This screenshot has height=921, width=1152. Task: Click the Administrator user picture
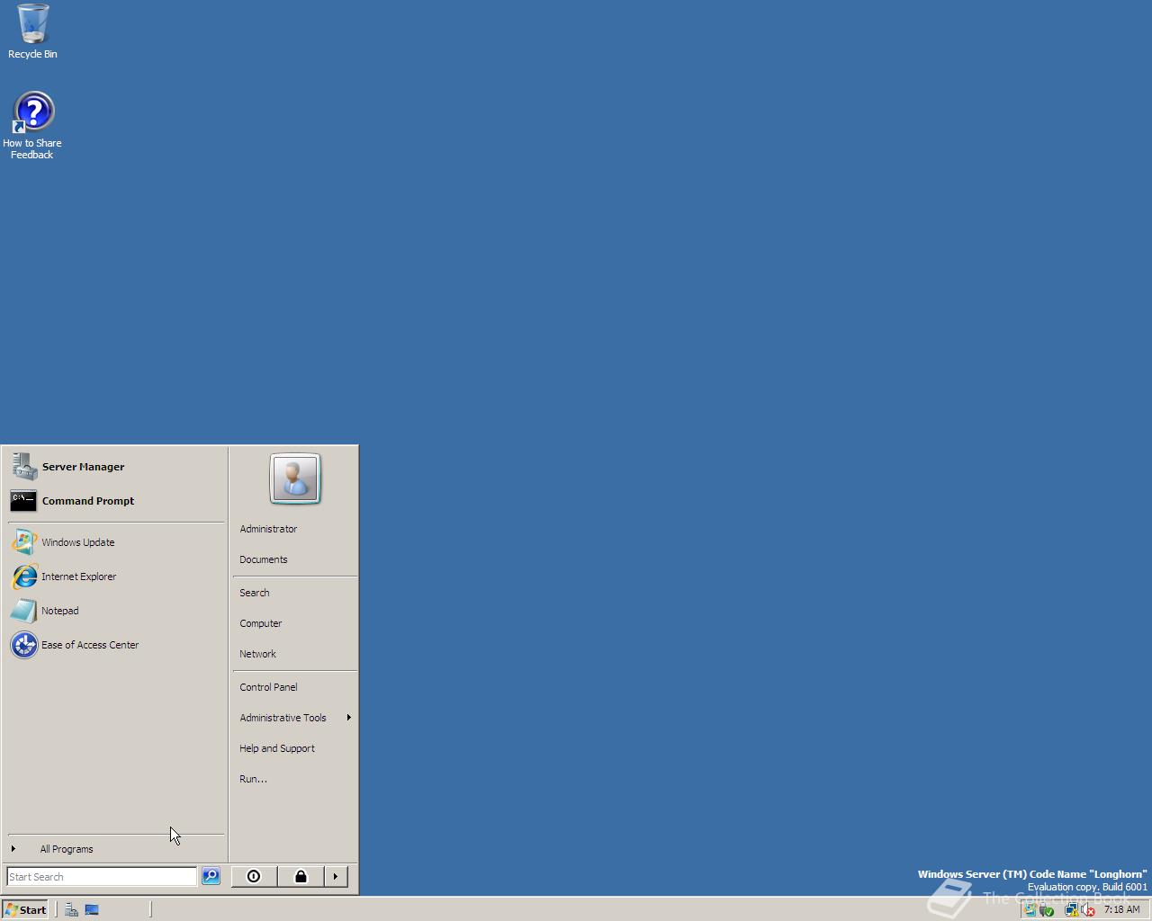pyautogui.click(x=295, y=478)
